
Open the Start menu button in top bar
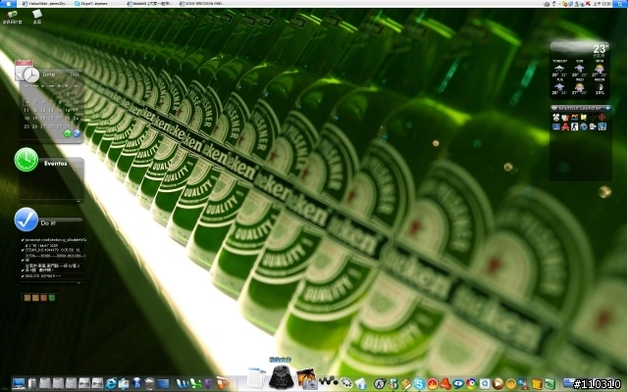[8, 4]
